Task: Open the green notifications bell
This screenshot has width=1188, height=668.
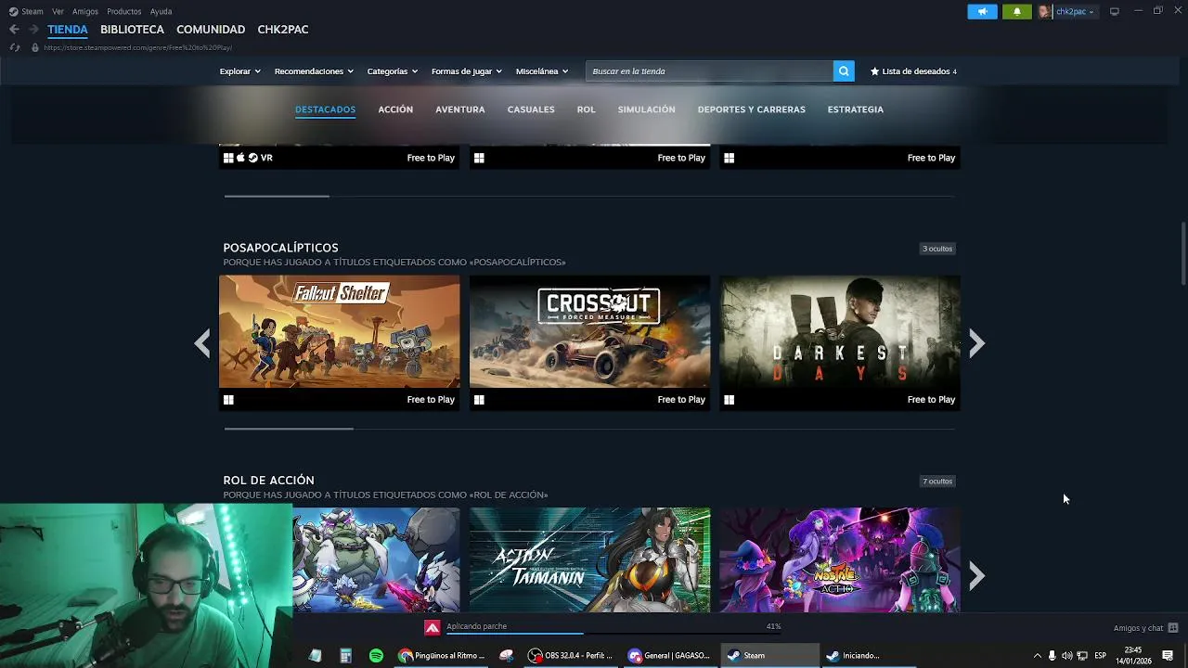Action: 1016,11
